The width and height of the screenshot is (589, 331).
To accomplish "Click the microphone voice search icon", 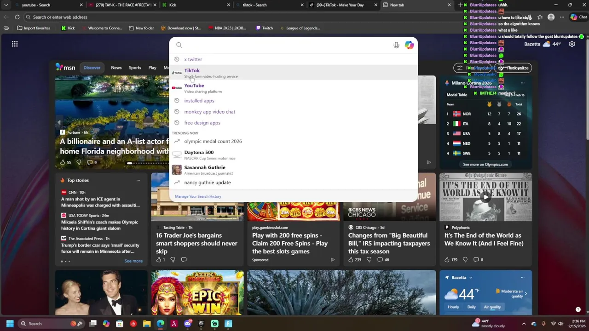I will coord(396,45).
